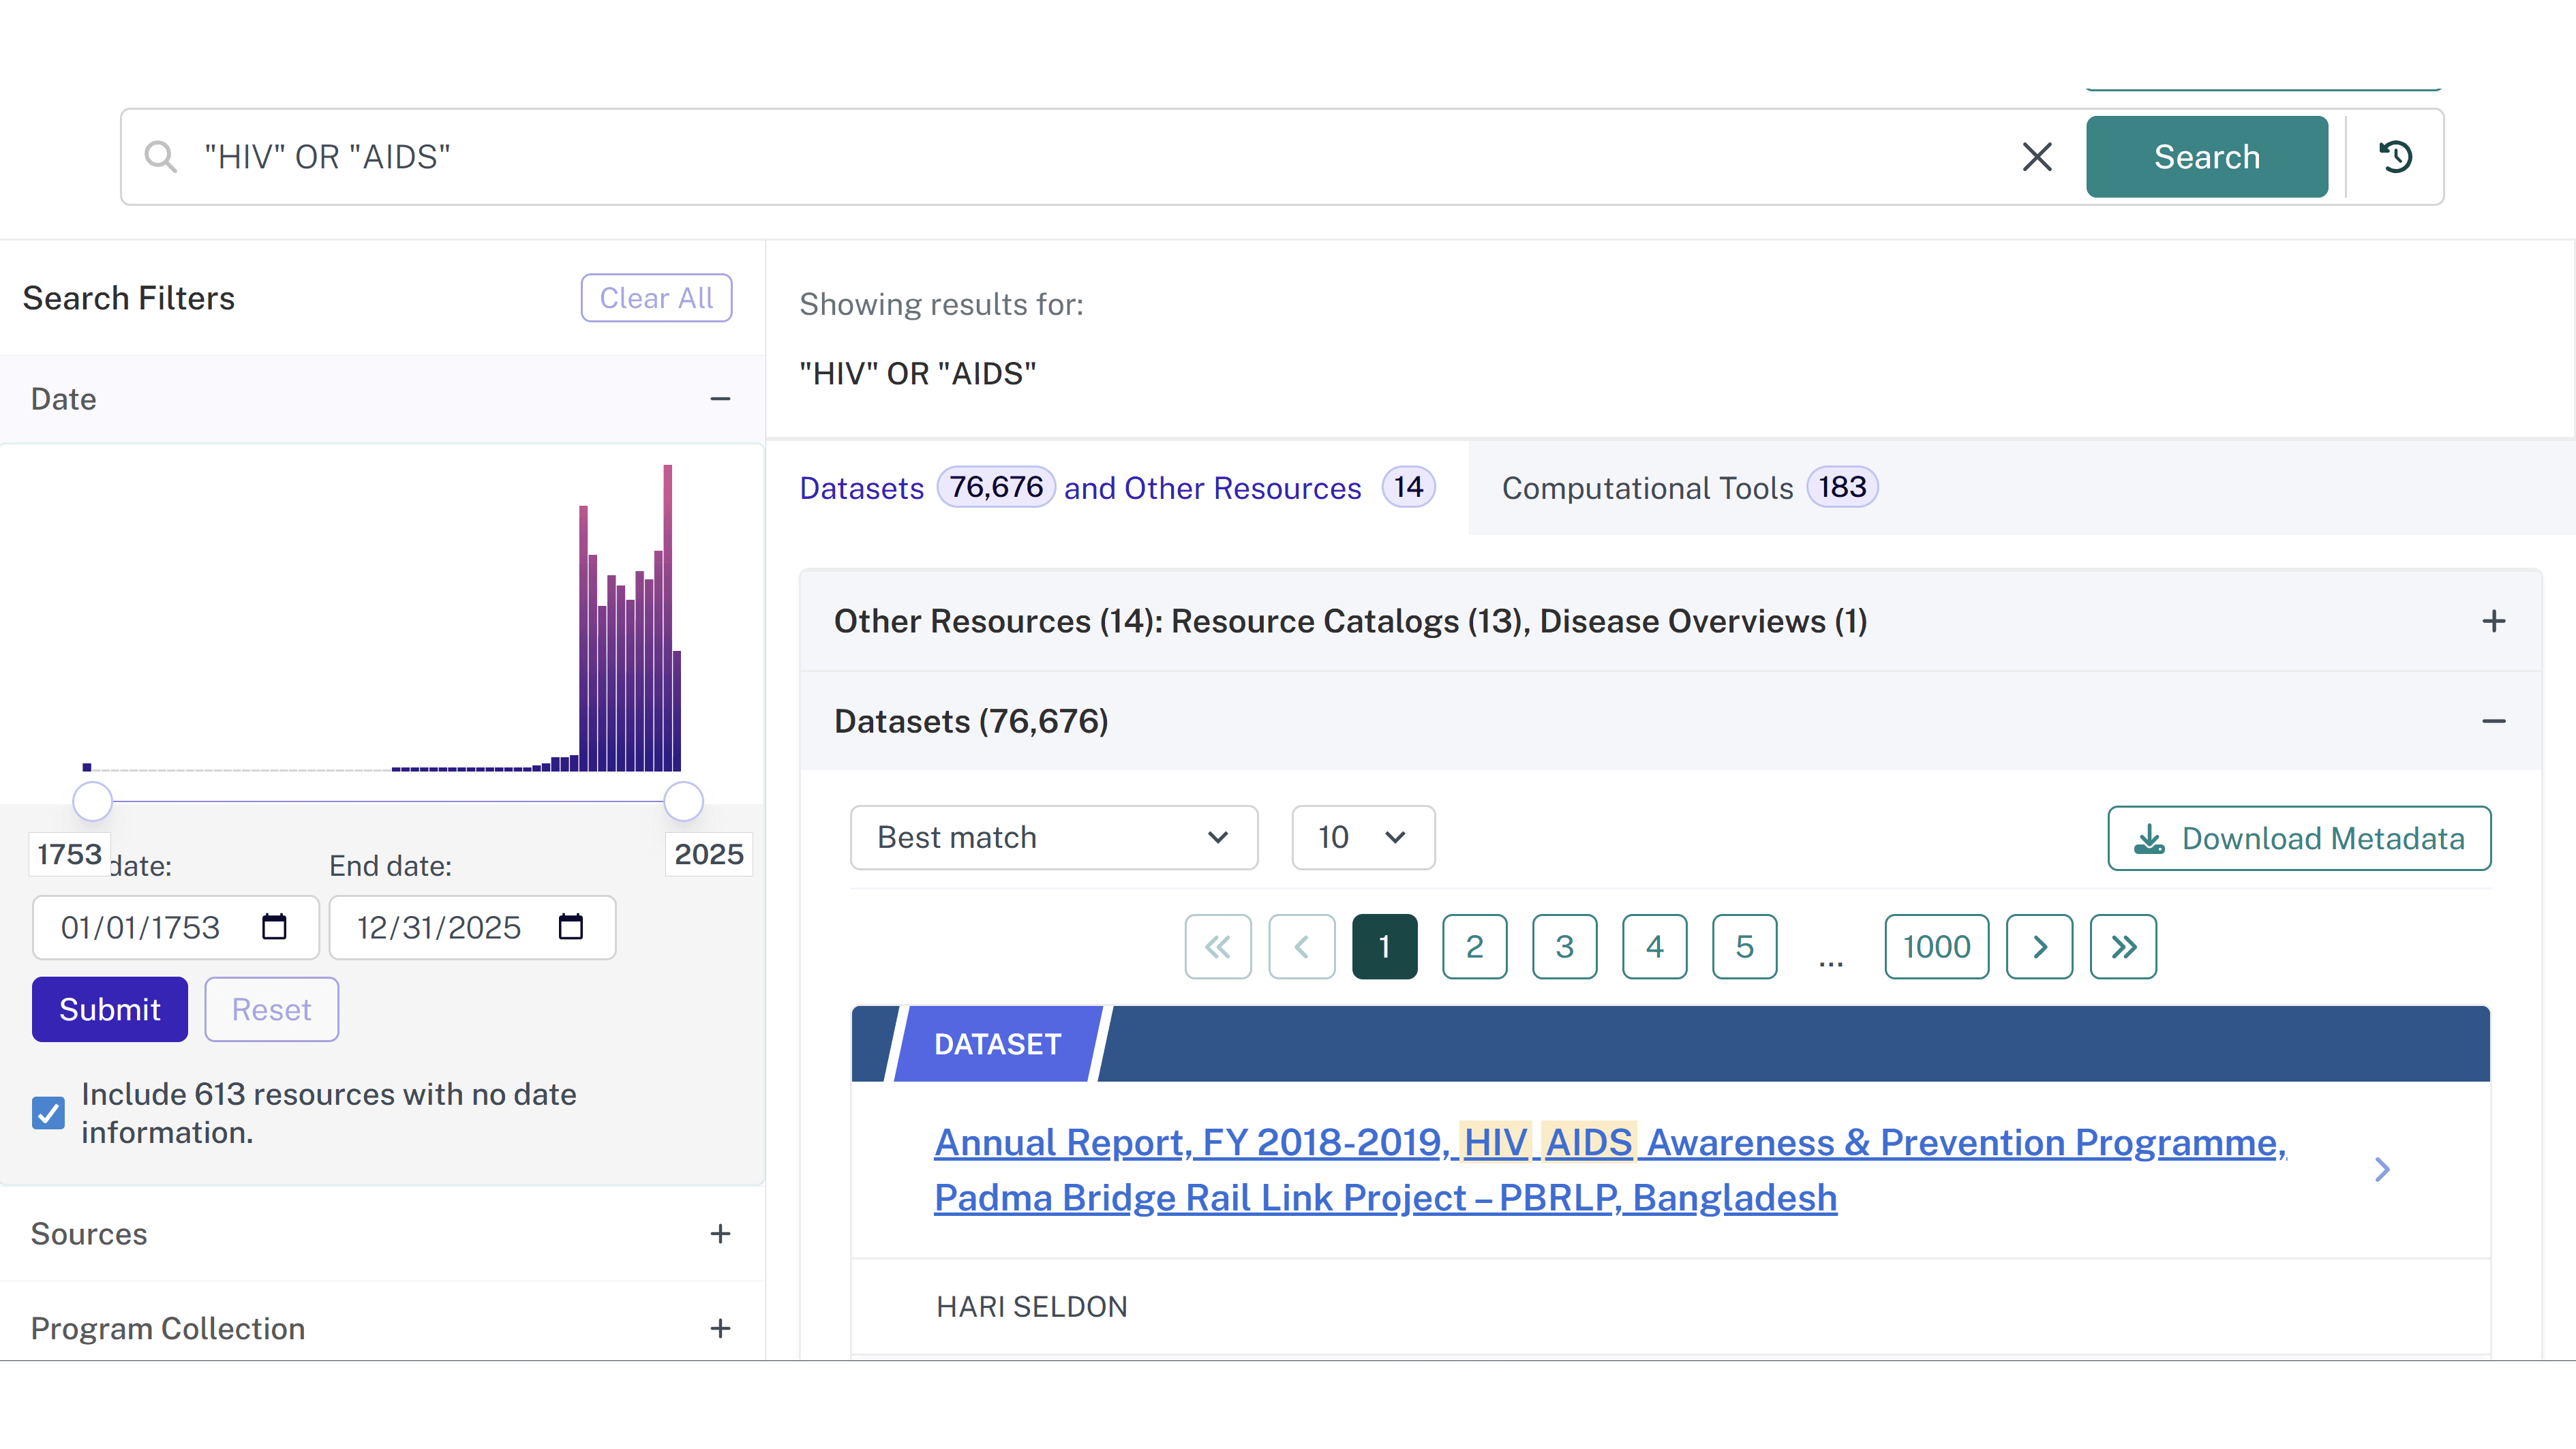
Task: Open the search history icon
Action: [2395, 156]
